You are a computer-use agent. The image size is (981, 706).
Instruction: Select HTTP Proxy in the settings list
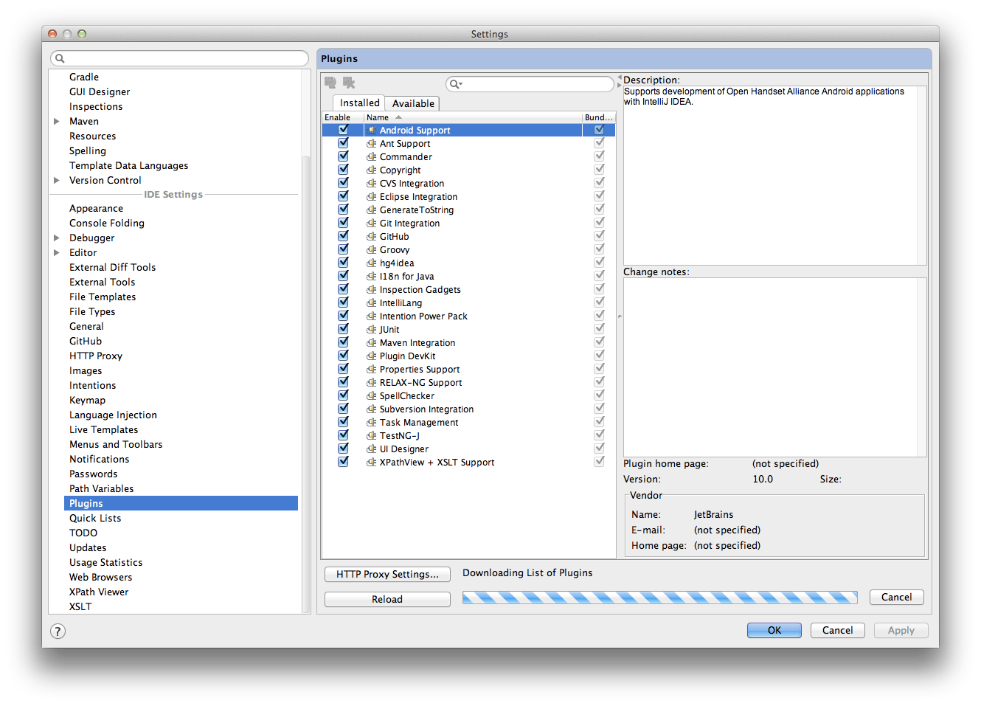[x=96, y=356]
